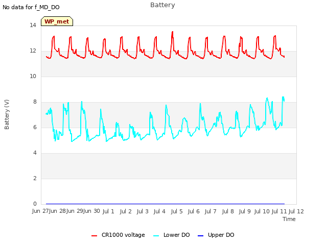Click the Jul 4 x-axis tick label
327x245 pixels.
click(159, 211)
